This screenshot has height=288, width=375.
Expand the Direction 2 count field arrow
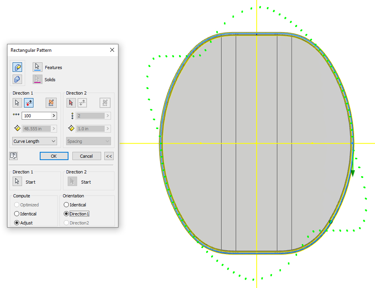coord(108,116)
